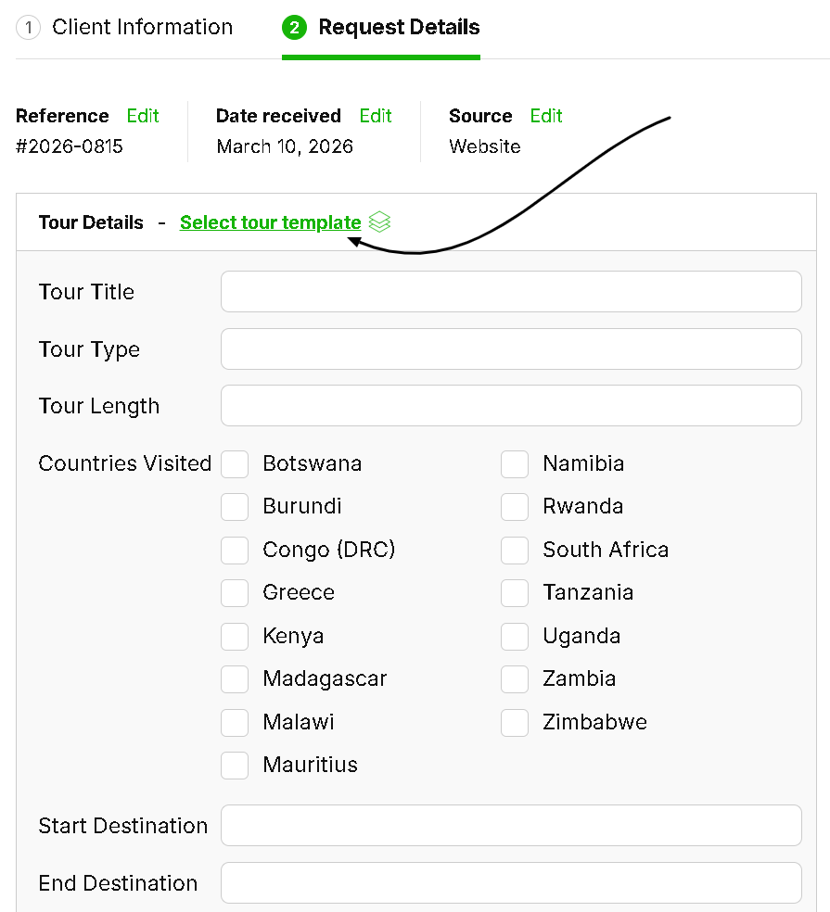Click the Tour Type input field
The height and width of the screenshot is (912, 830).
click(511, 349)
